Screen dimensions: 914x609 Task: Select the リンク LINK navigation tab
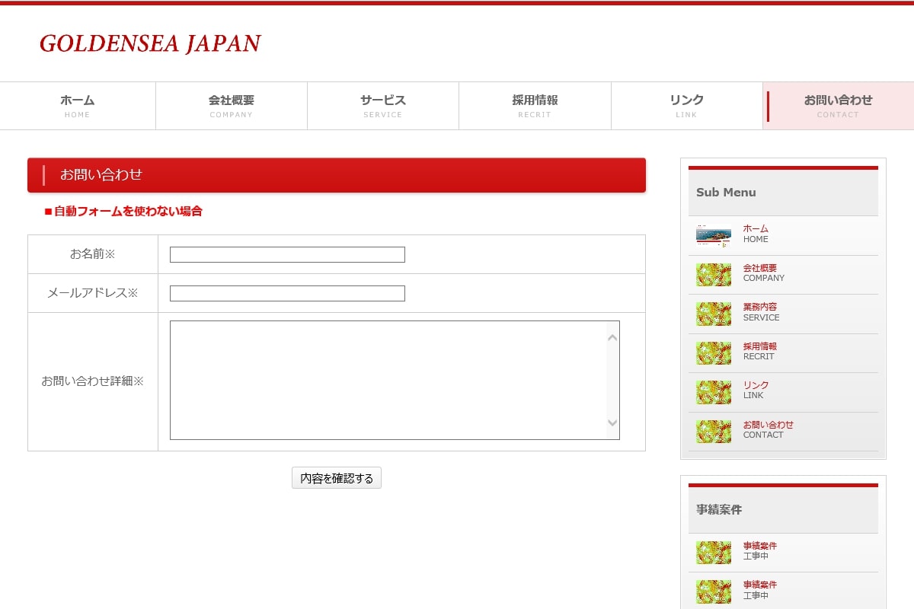click(x=686, y=106)
